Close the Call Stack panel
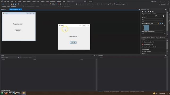The height and width of the screenshot is (95, 170). click(167, 55)
